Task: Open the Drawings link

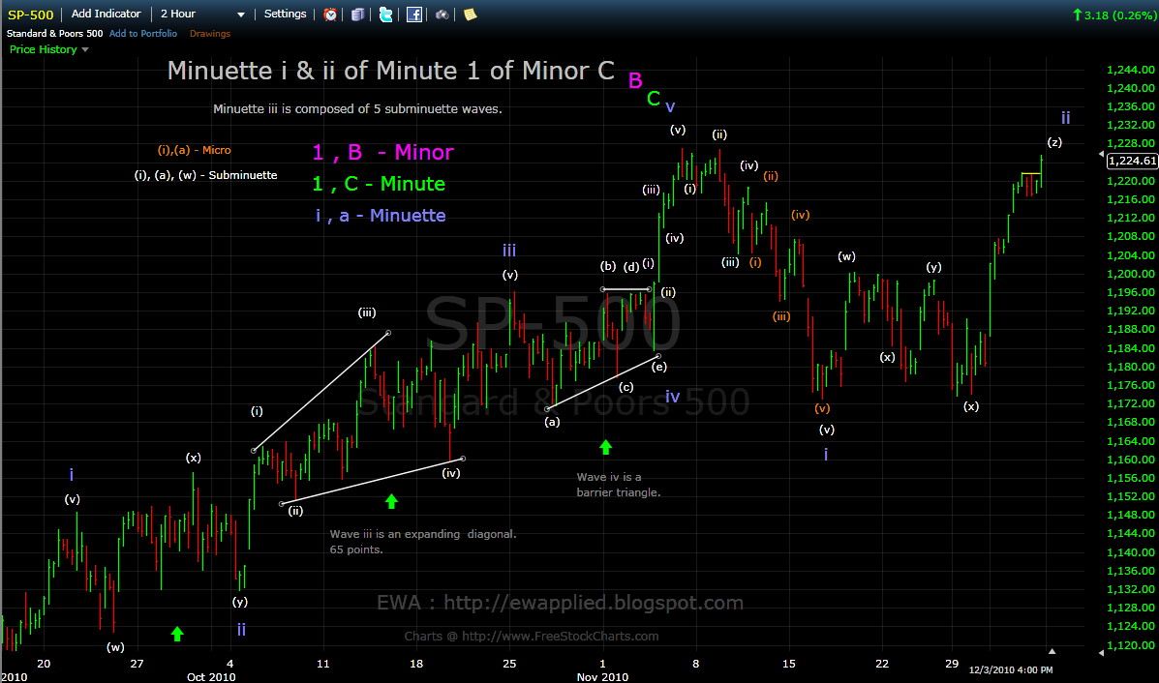Action: click(210, 33)
